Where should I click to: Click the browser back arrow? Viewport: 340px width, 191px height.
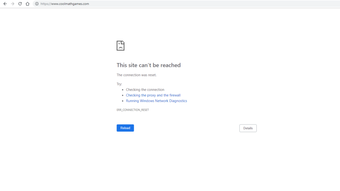pos(5,4)
